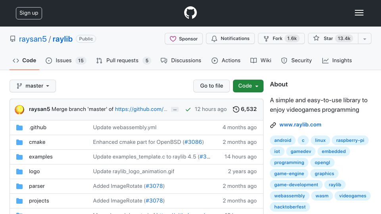This screenshot has height=214, width=381.
Task: Click the raspberry-pi topic tag
Action: 350,140
